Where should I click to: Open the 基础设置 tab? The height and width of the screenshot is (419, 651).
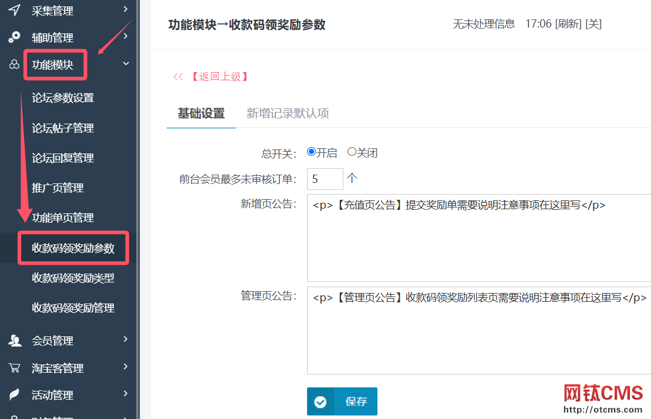point(201,113)
